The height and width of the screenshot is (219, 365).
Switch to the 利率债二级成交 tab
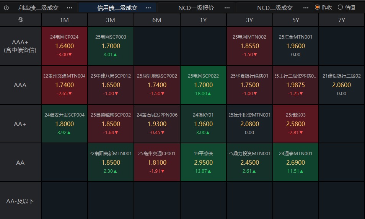point(38,8)
